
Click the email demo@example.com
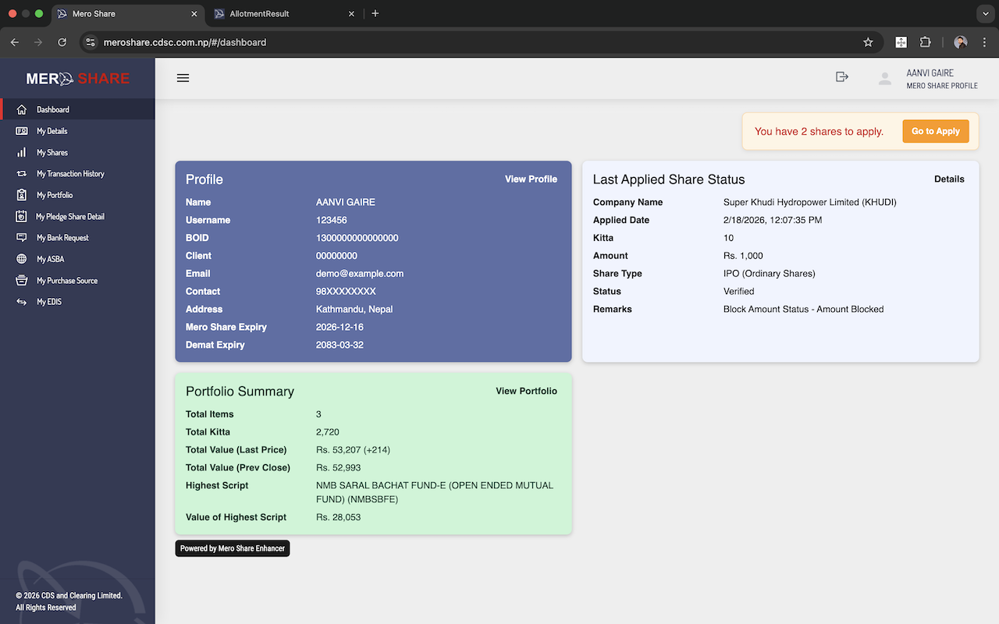tap(360, 274)
